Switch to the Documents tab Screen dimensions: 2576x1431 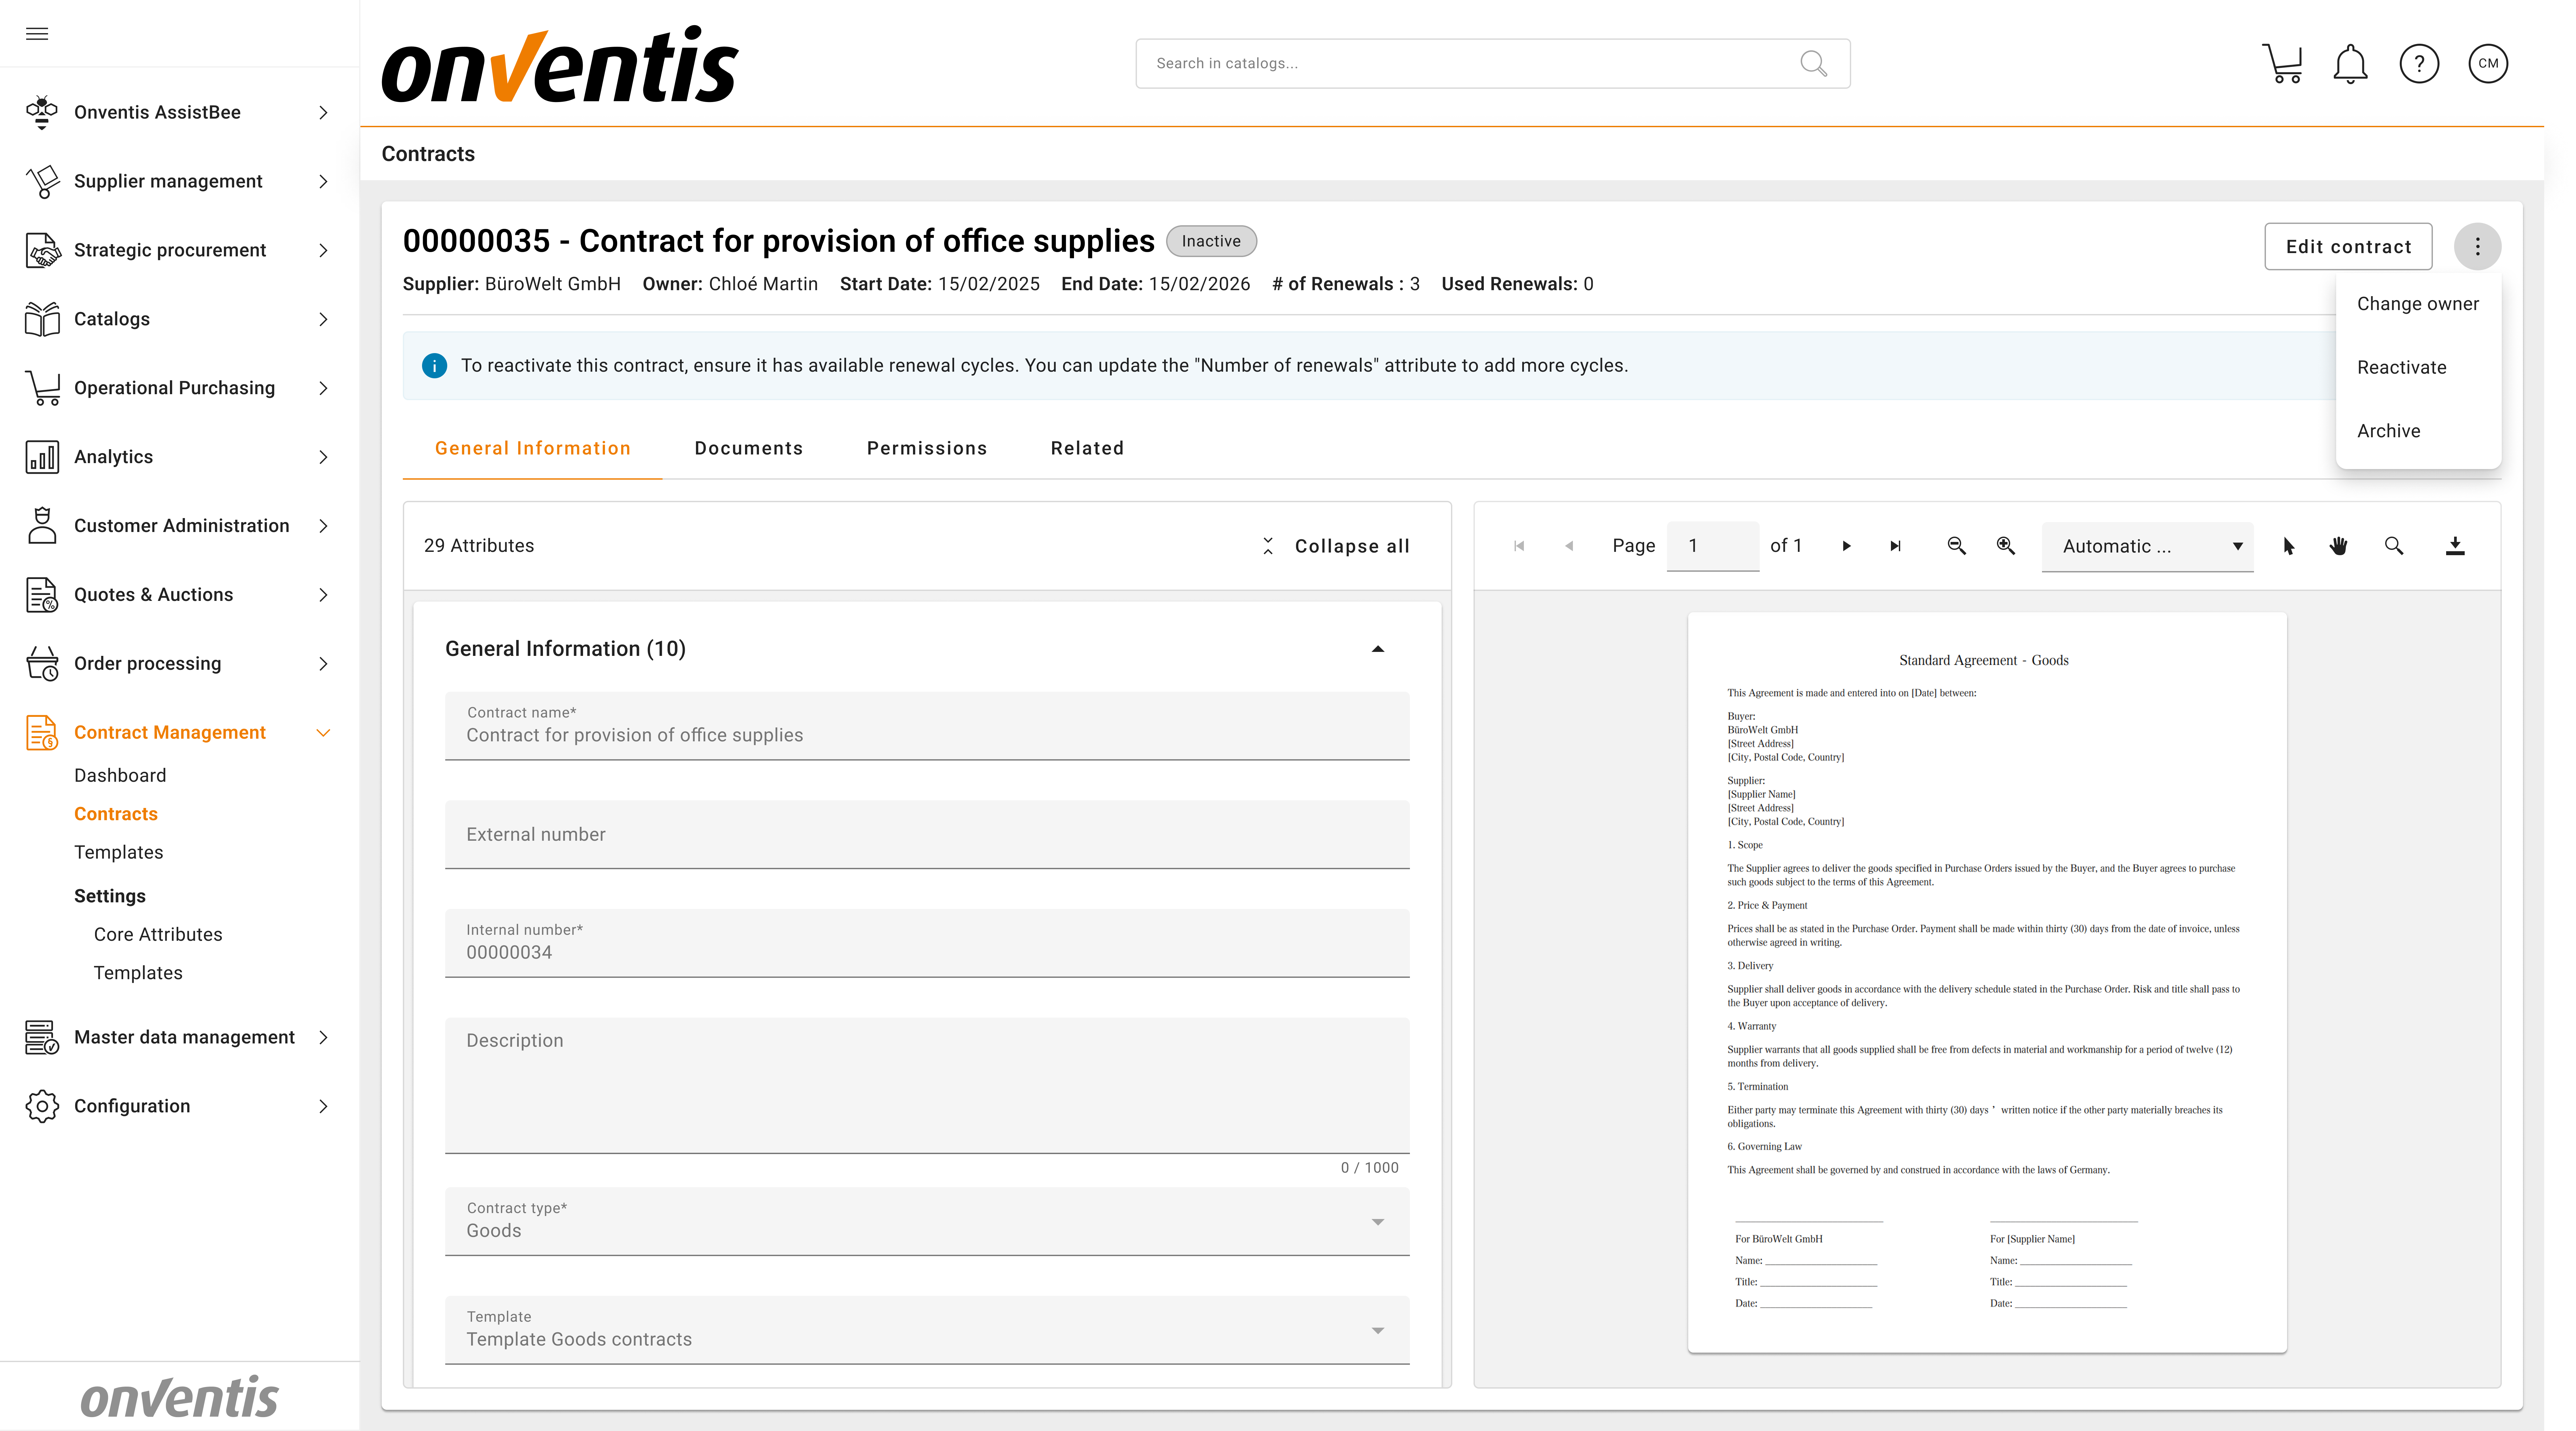(748, 448)
